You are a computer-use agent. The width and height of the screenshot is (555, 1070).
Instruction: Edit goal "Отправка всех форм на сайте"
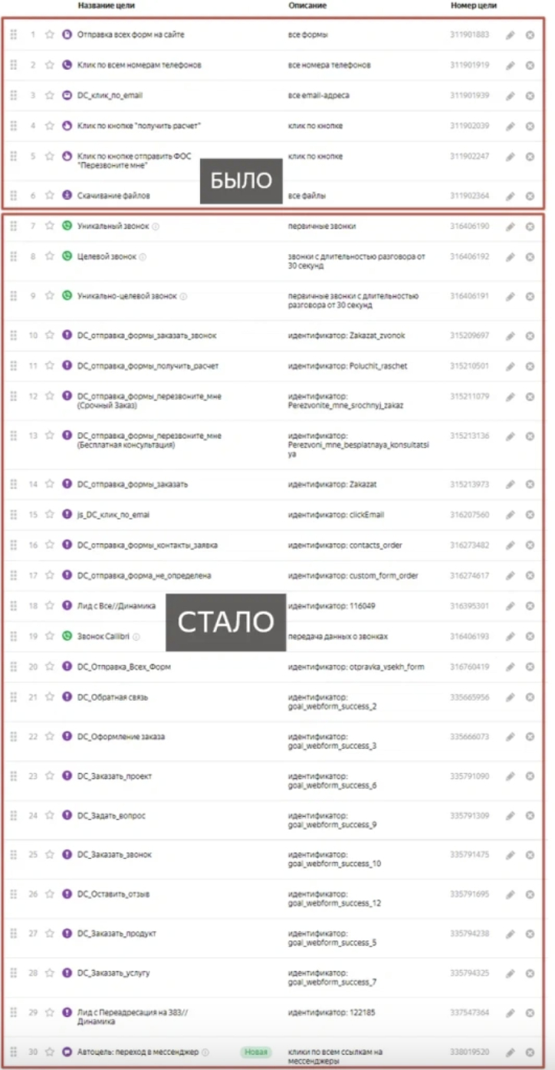click(x=511, y=35)
